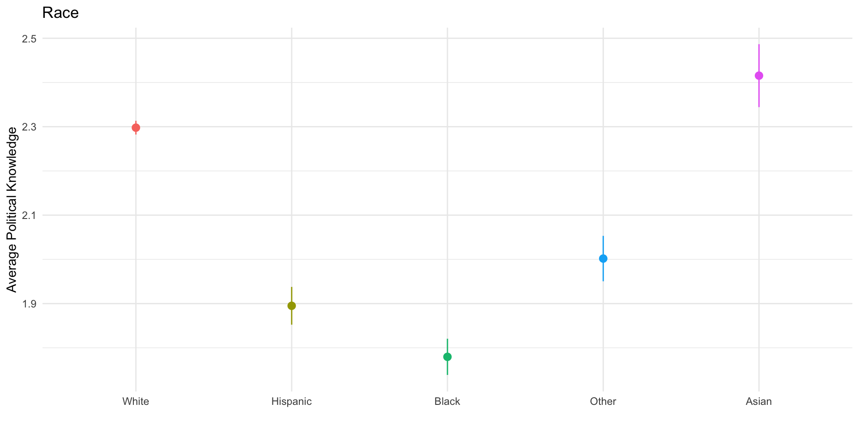Click the 2.5 y-axis tick label
This screenshot has height=429, width=859.
click(x=29, y=39)
